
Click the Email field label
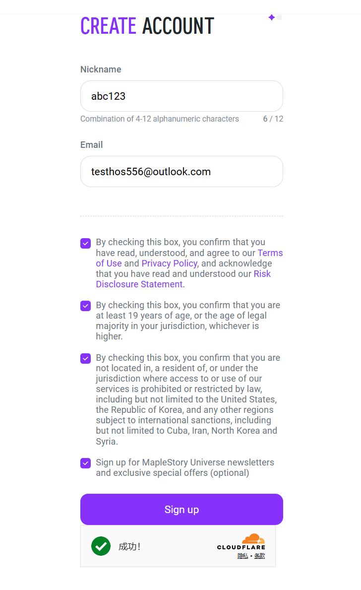91,145
